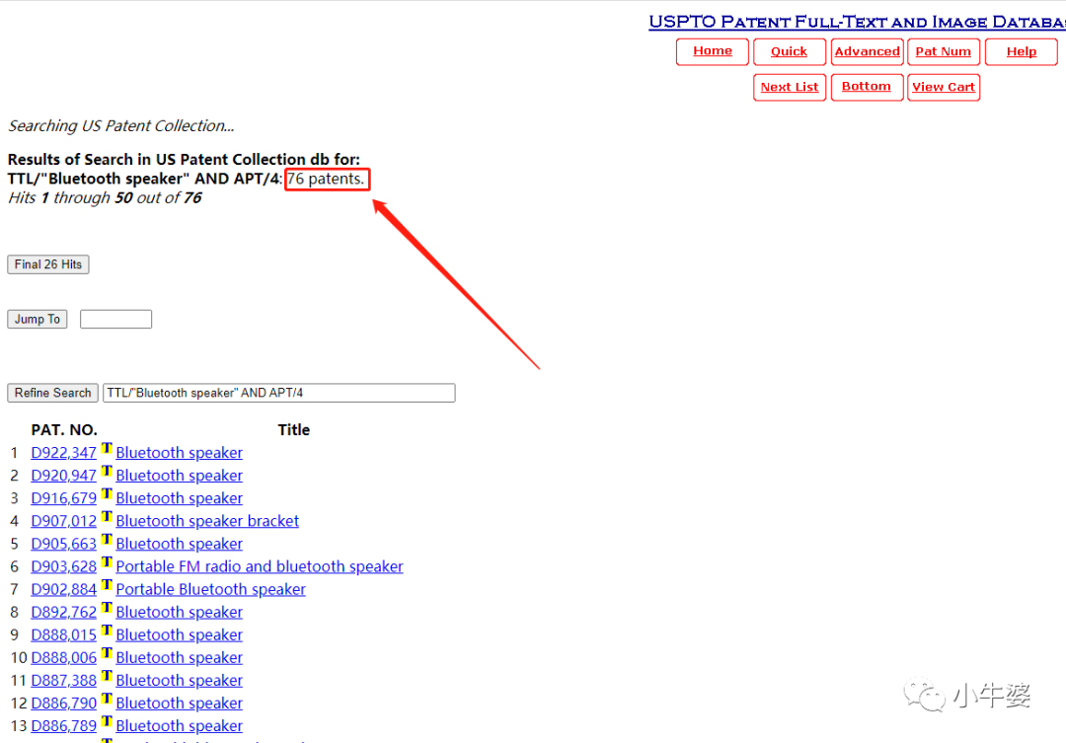This screenshot has height=743, width=1066.
Task: Open the Help page
Action: [x=1021, y=51]
